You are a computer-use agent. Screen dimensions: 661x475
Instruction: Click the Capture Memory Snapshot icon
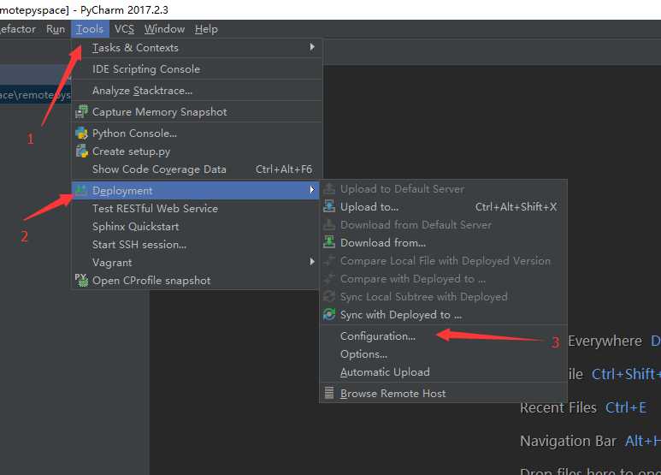81,111
